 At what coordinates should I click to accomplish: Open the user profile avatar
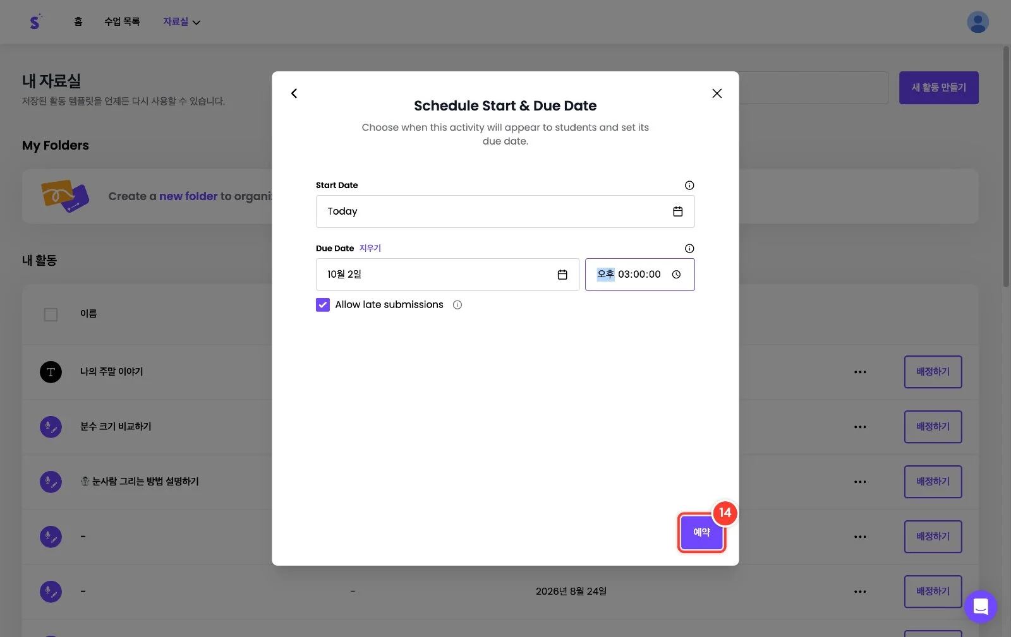point(978,22)
